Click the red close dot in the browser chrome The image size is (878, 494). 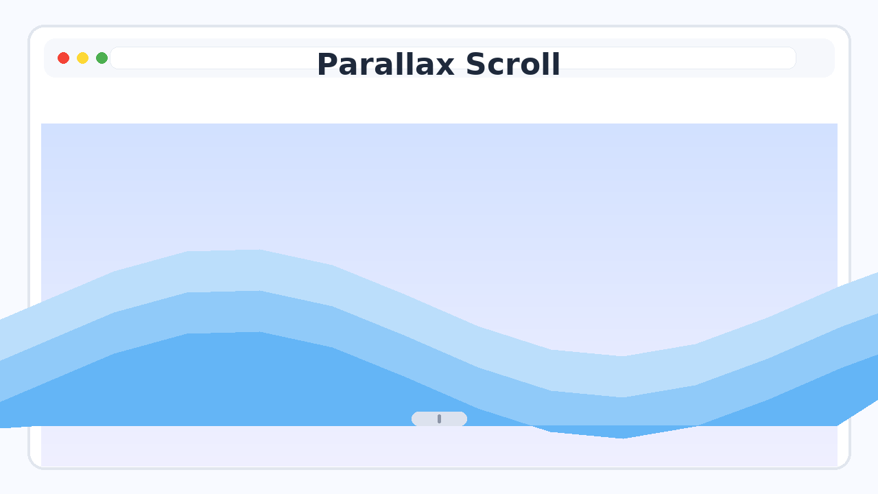[64, 58]
